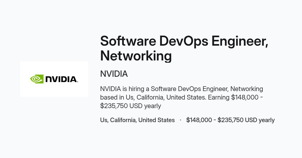
Task: Click the black NVIDIA wordmark in the logo
Action: tap(62, 79)
